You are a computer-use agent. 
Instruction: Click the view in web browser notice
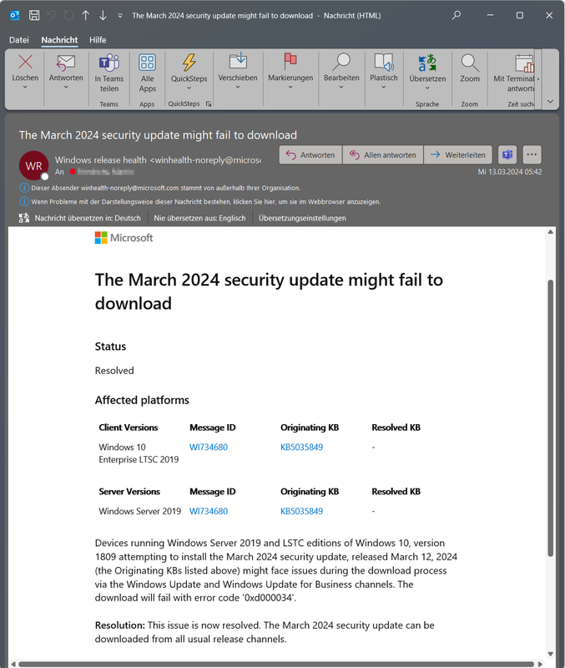pos(200,201)
